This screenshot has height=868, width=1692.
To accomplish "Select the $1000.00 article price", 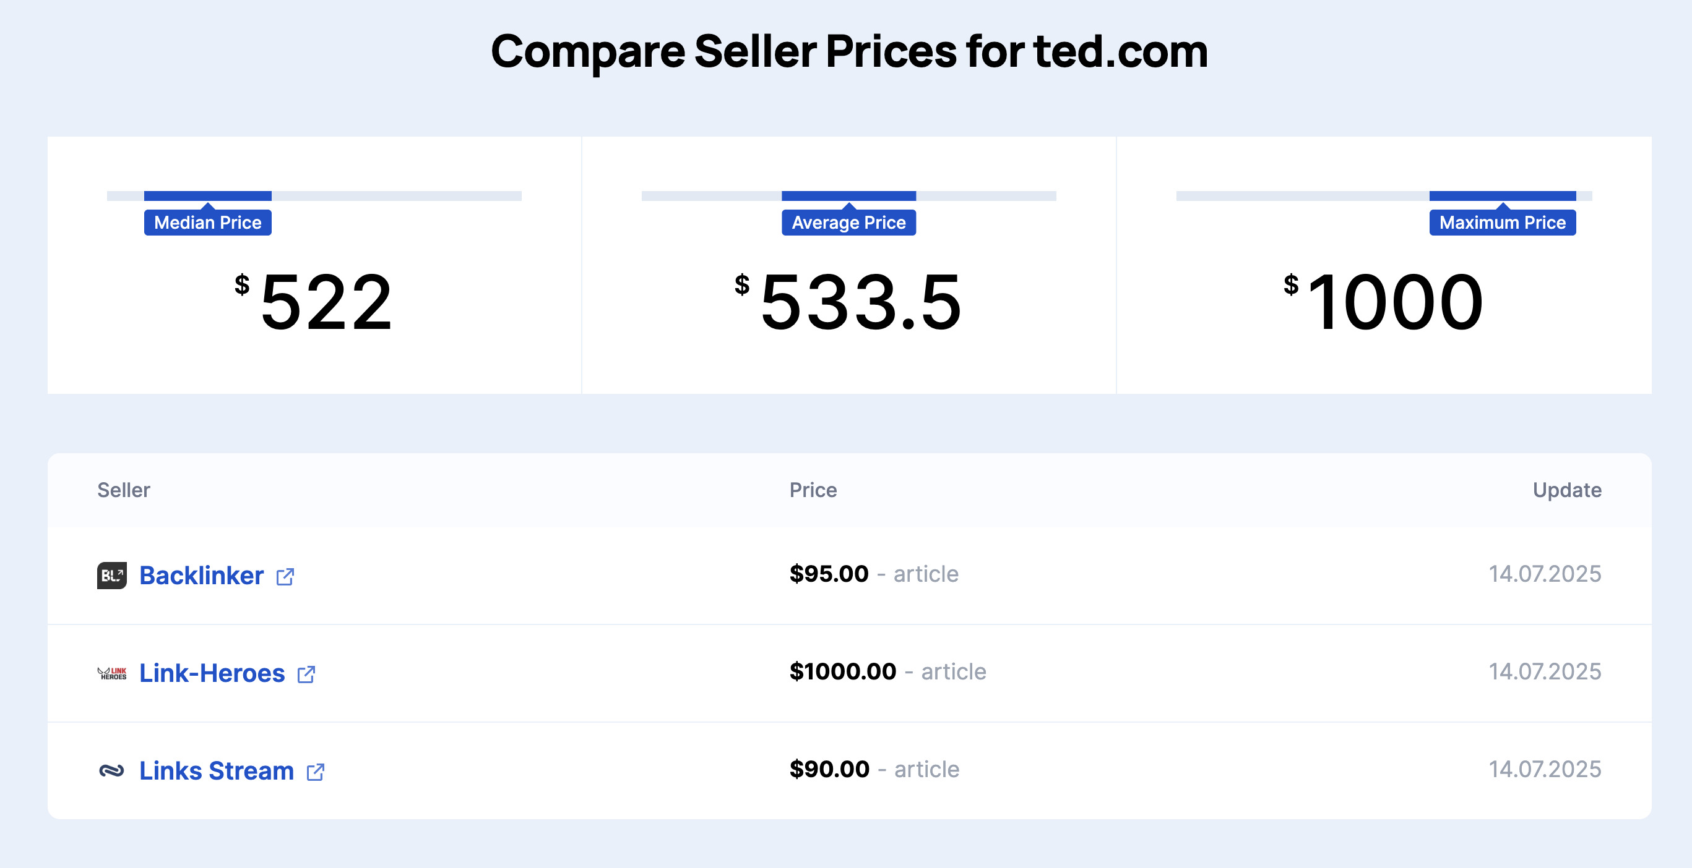I will [843, 671].
